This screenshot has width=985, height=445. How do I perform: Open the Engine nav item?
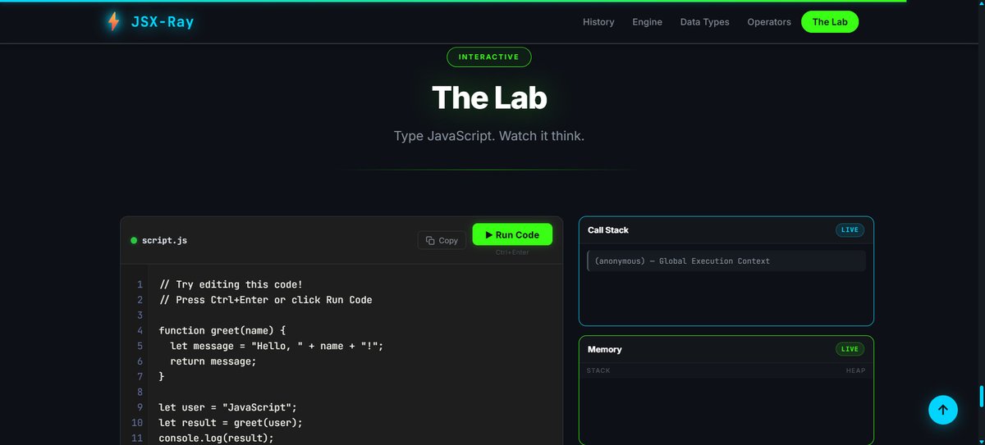[x=647, y=22]
